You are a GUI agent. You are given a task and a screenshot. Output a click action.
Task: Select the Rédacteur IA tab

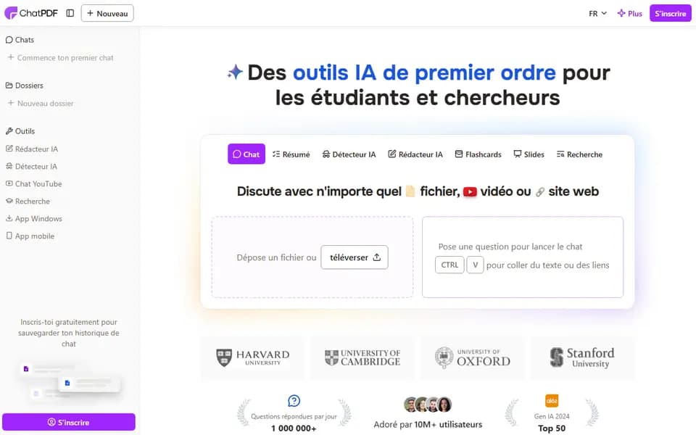click(x=415, y=154)
